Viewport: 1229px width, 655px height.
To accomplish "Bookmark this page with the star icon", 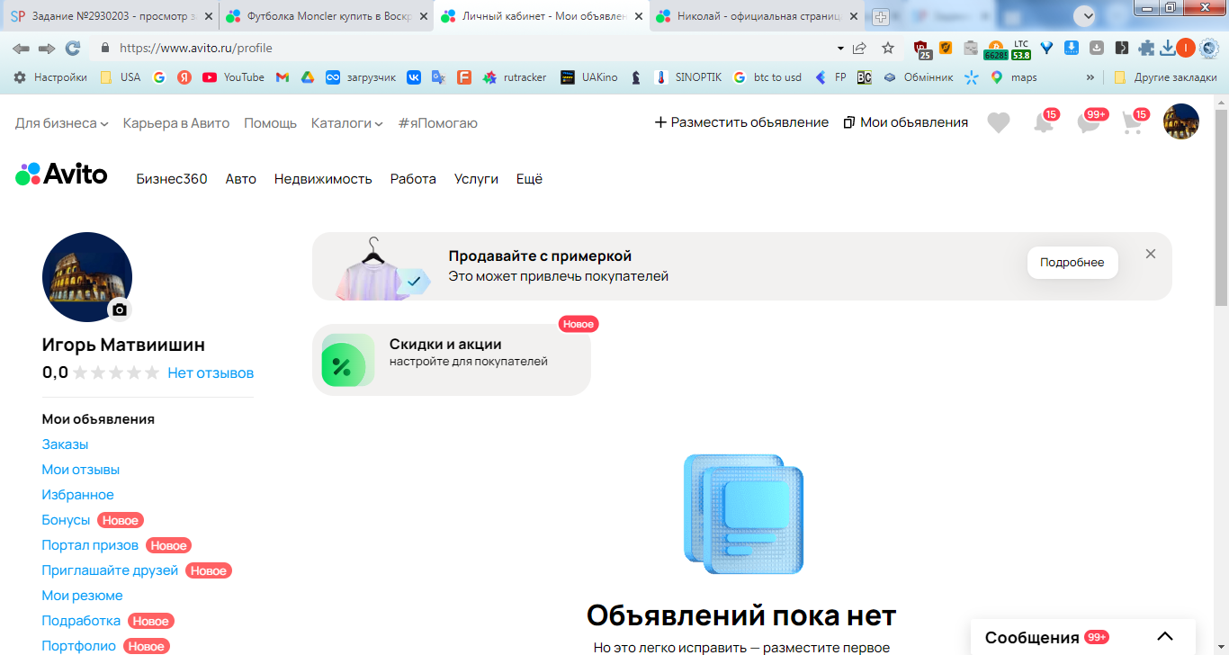I will 888,48.
